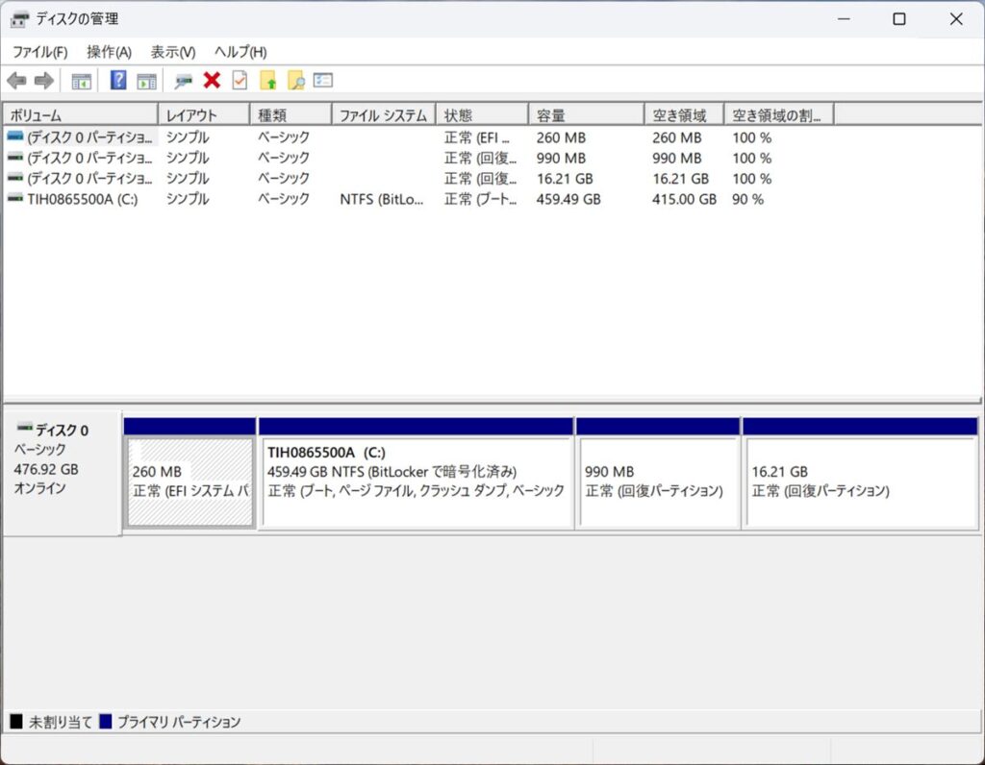Open the ヘルプ(H) menu

[x=240, y=52]
